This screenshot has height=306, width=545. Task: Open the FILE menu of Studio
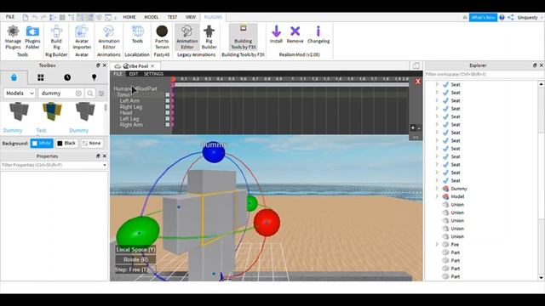tap(10, 17)
